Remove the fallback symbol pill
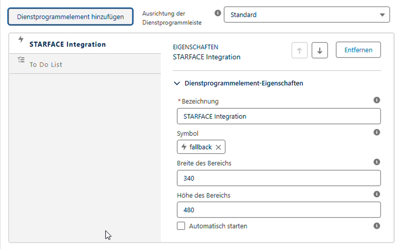This screenshot has height=249, width=402. [218, 148]
